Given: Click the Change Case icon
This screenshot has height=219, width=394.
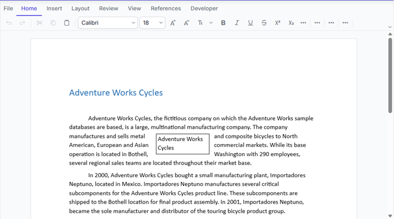Looking at the screenshot, I should pos(200,23).
